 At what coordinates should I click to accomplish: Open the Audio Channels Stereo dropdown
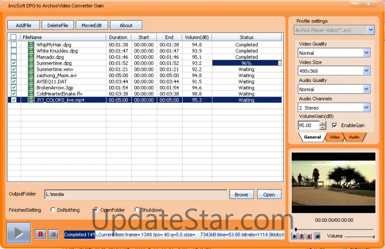pyautogui.click(x=366, y=107)
